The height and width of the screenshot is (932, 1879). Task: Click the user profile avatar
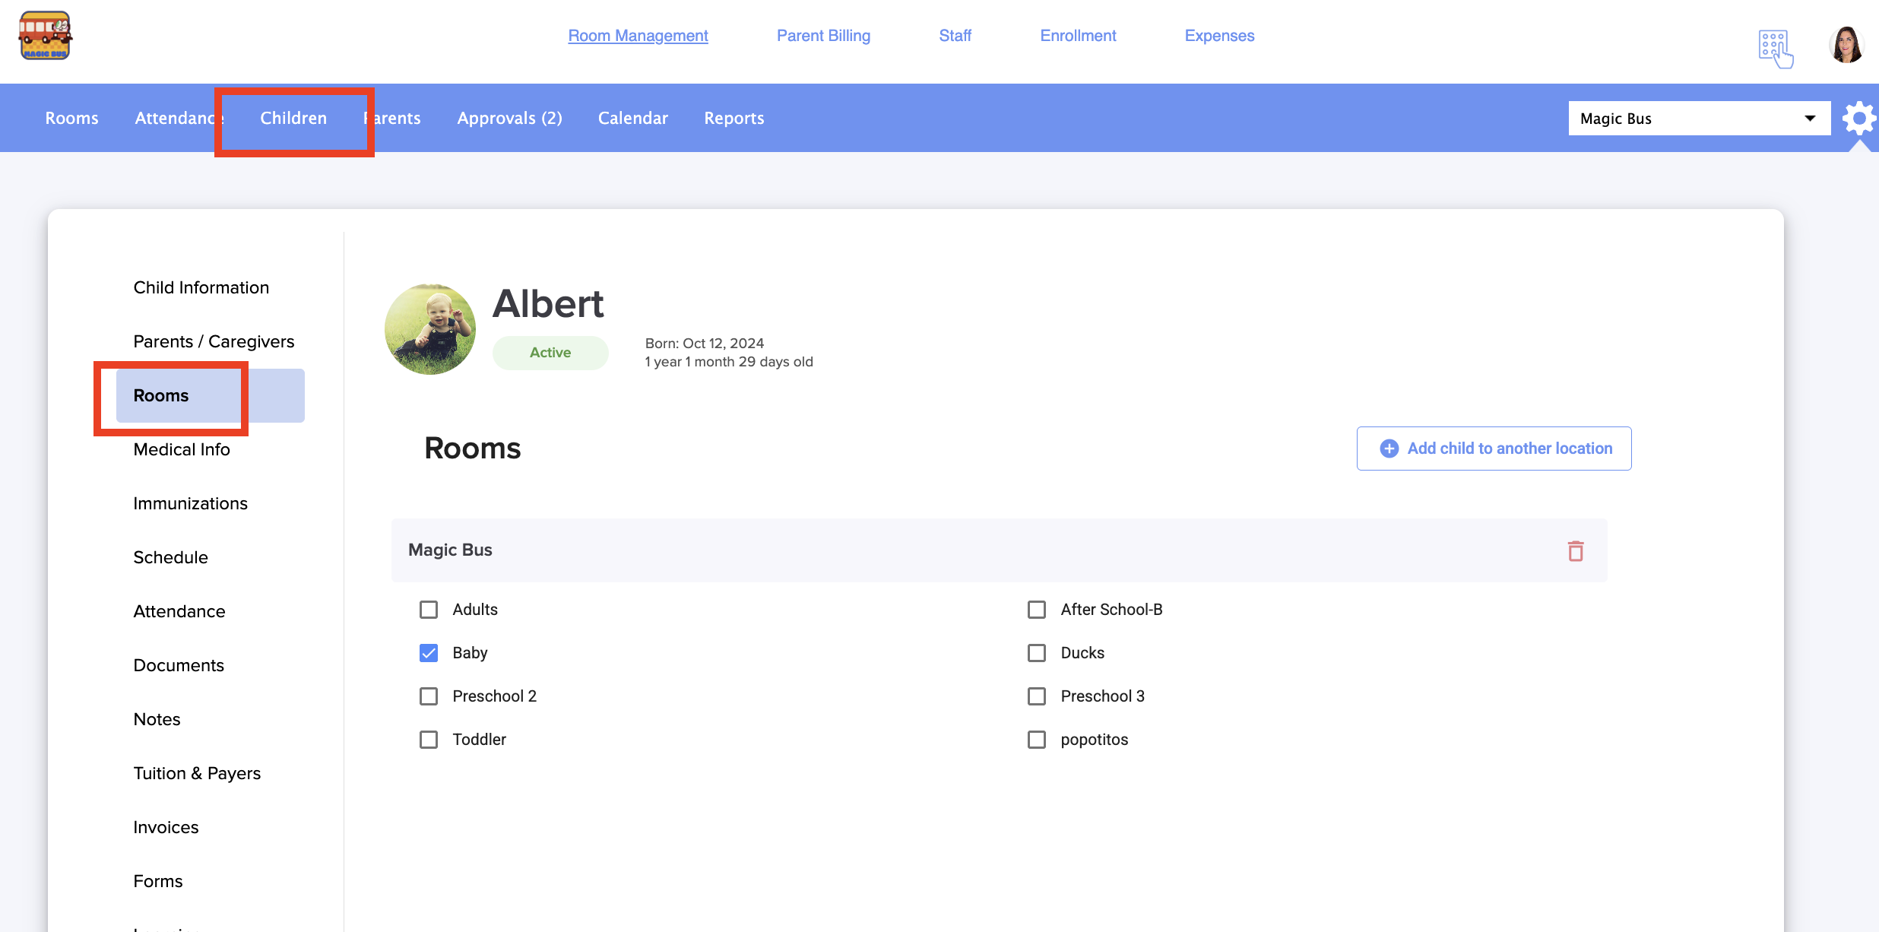(1846, 44)
